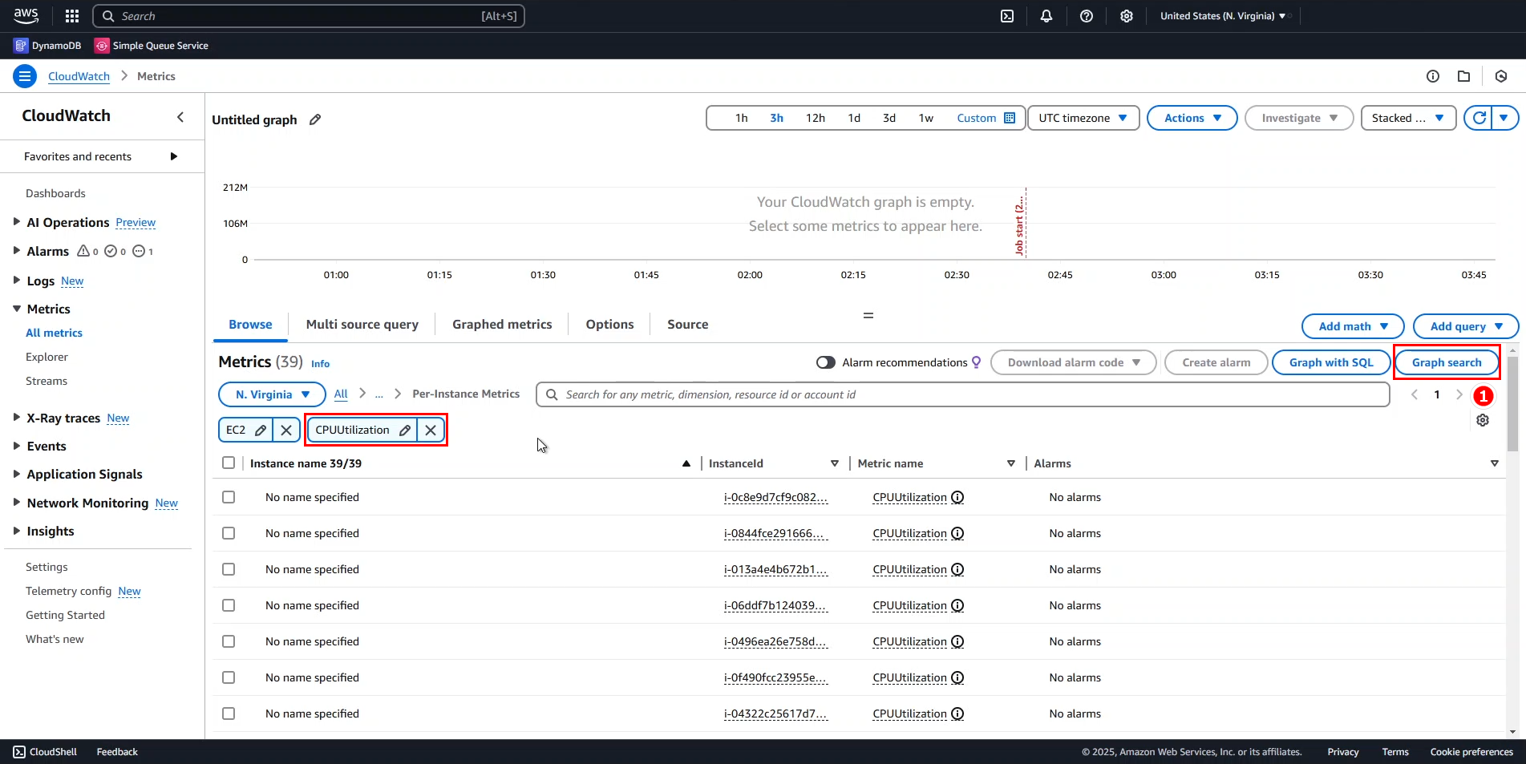
Task: Open the notifications bell
Action: coord(1046,16)
